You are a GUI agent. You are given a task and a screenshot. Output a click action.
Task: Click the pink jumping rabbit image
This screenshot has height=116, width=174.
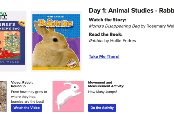point(68,96)
